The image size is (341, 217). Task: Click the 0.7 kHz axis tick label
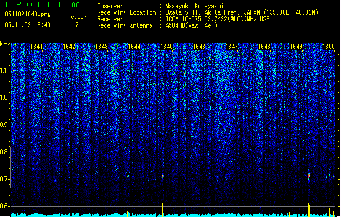tap(4, 179)
